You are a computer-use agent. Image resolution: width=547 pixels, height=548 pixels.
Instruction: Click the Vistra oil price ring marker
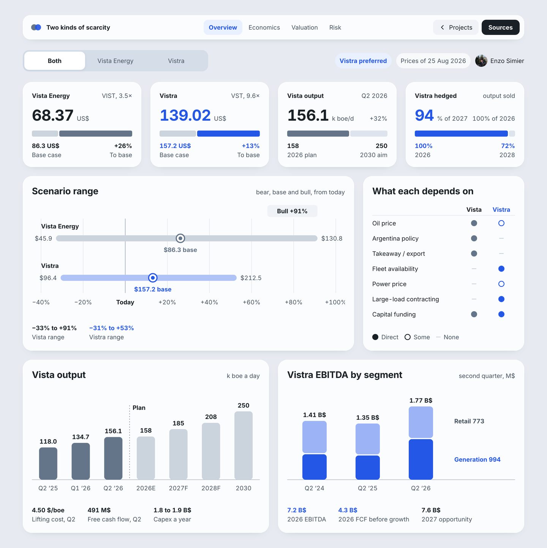501,223
